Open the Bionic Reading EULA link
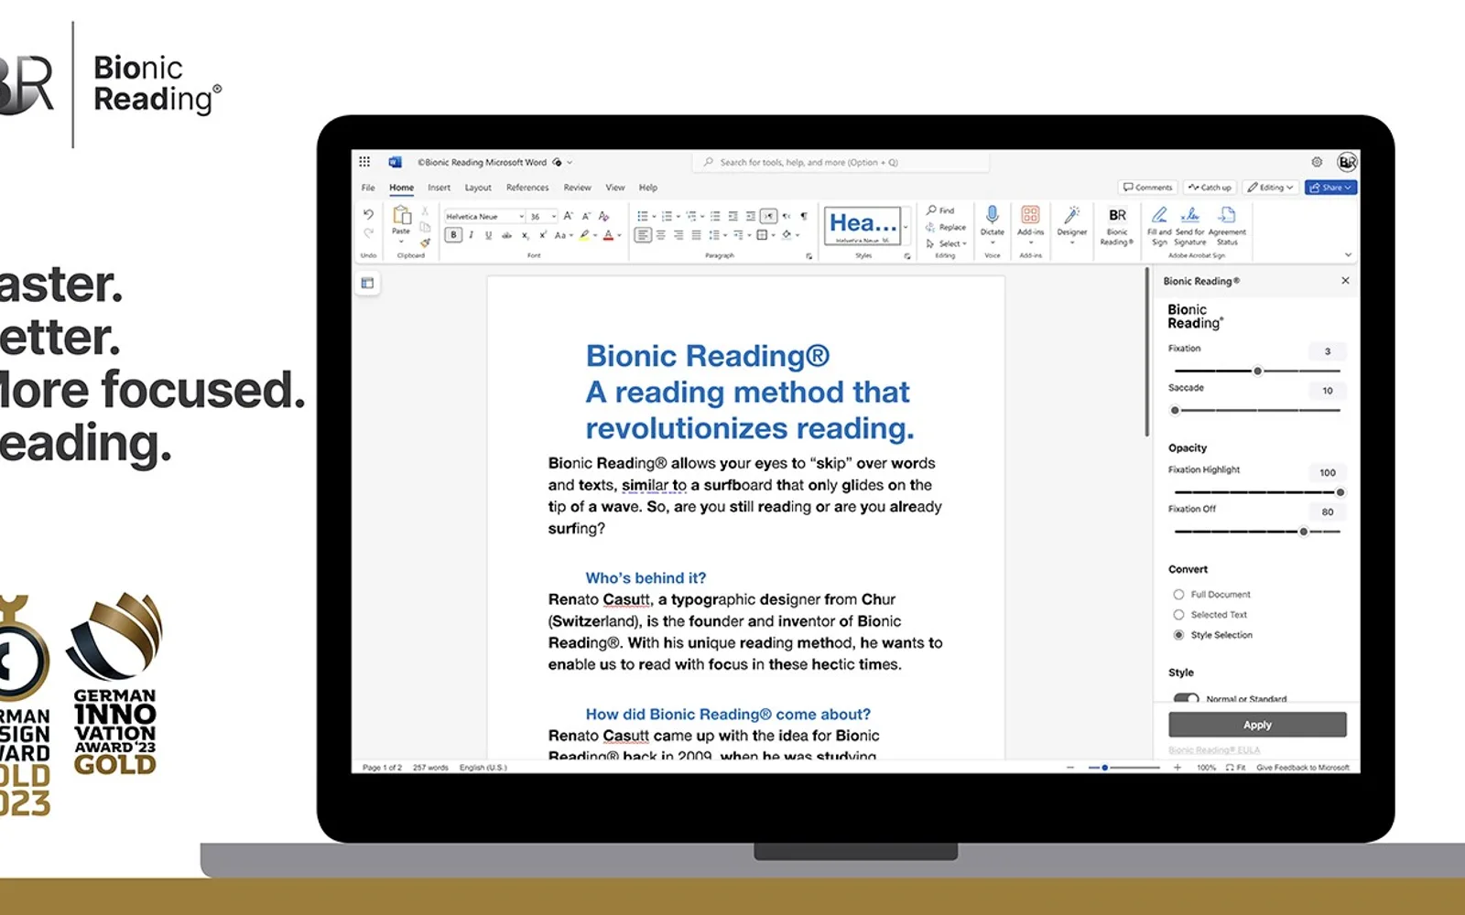The image size is (1465, 915). (x=1214, y=750)
